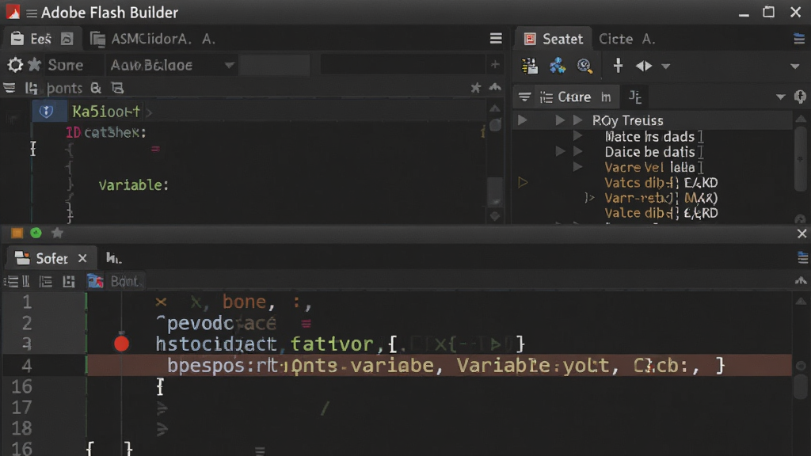Click the upper editor scrollbar thumb
811x456 pixels.
(x=495, y=192)
